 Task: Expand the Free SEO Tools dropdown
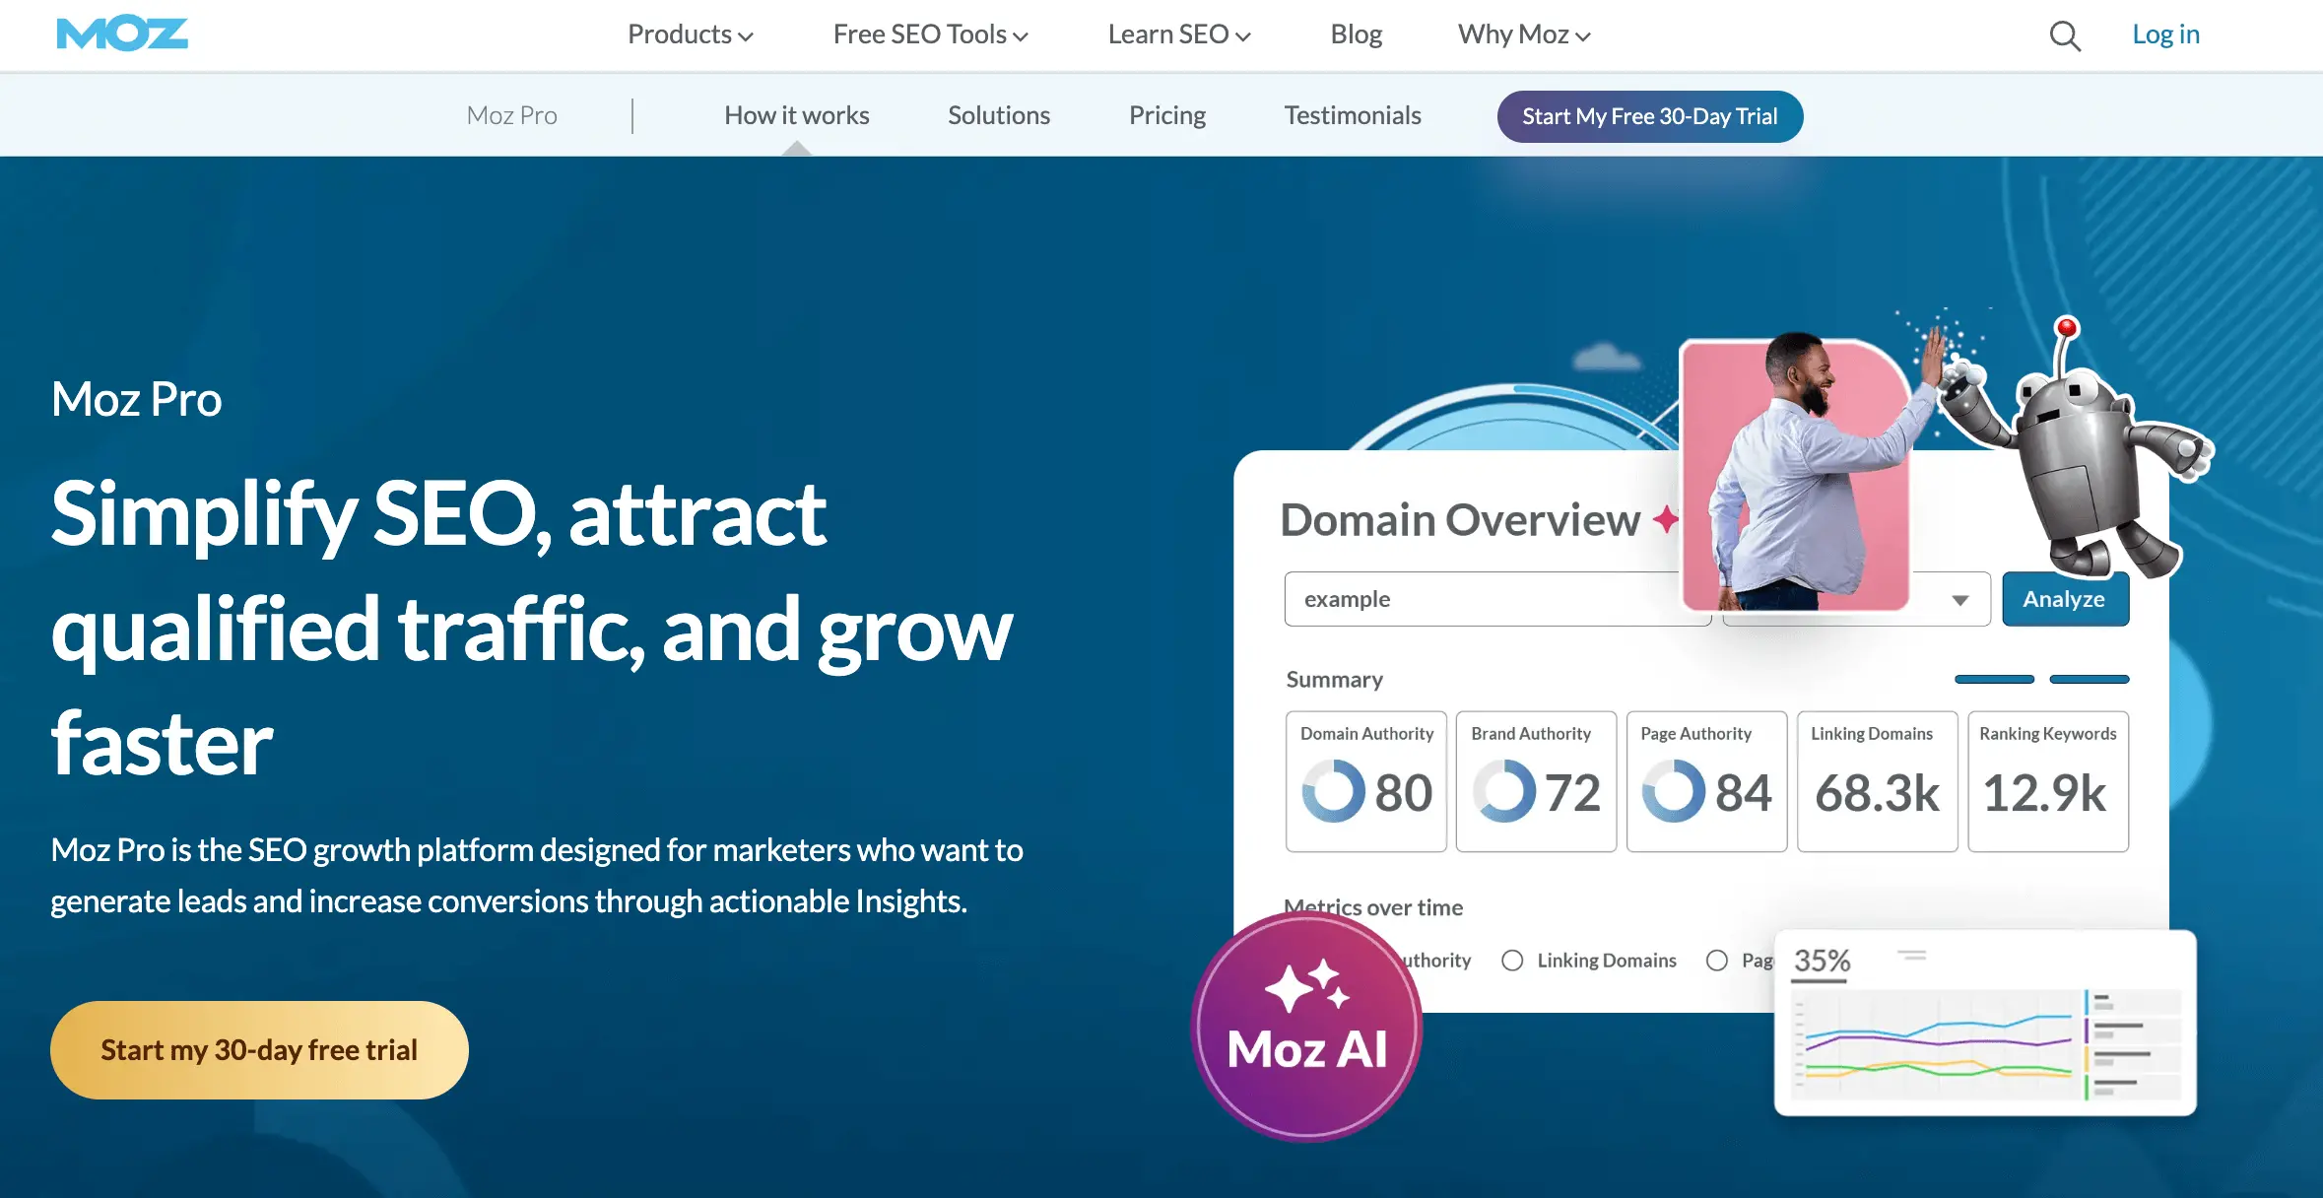[x=930, y=34]
